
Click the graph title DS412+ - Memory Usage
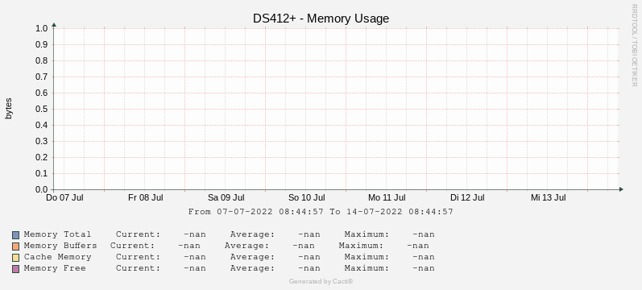[321, 19]
